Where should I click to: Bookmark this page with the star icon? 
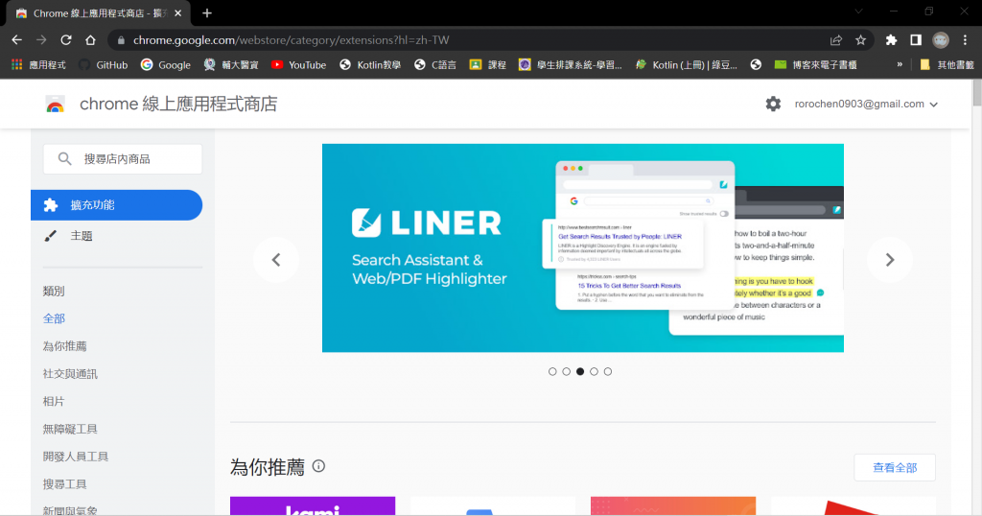click(x=860, y=40)
